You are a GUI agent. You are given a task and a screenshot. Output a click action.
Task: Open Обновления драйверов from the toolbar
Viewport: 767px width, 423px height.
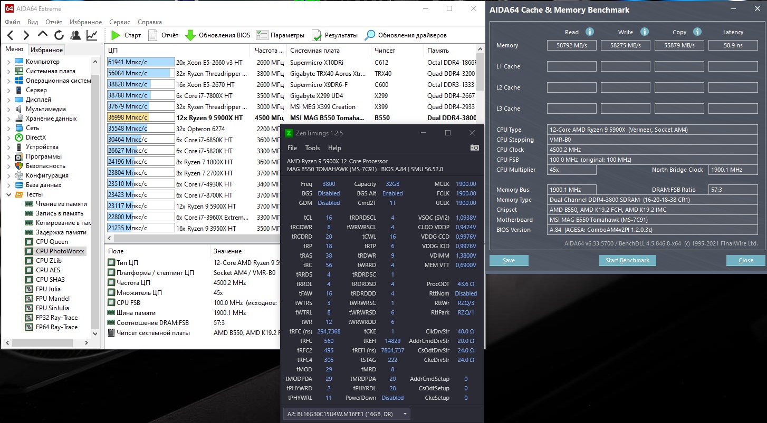406,35
